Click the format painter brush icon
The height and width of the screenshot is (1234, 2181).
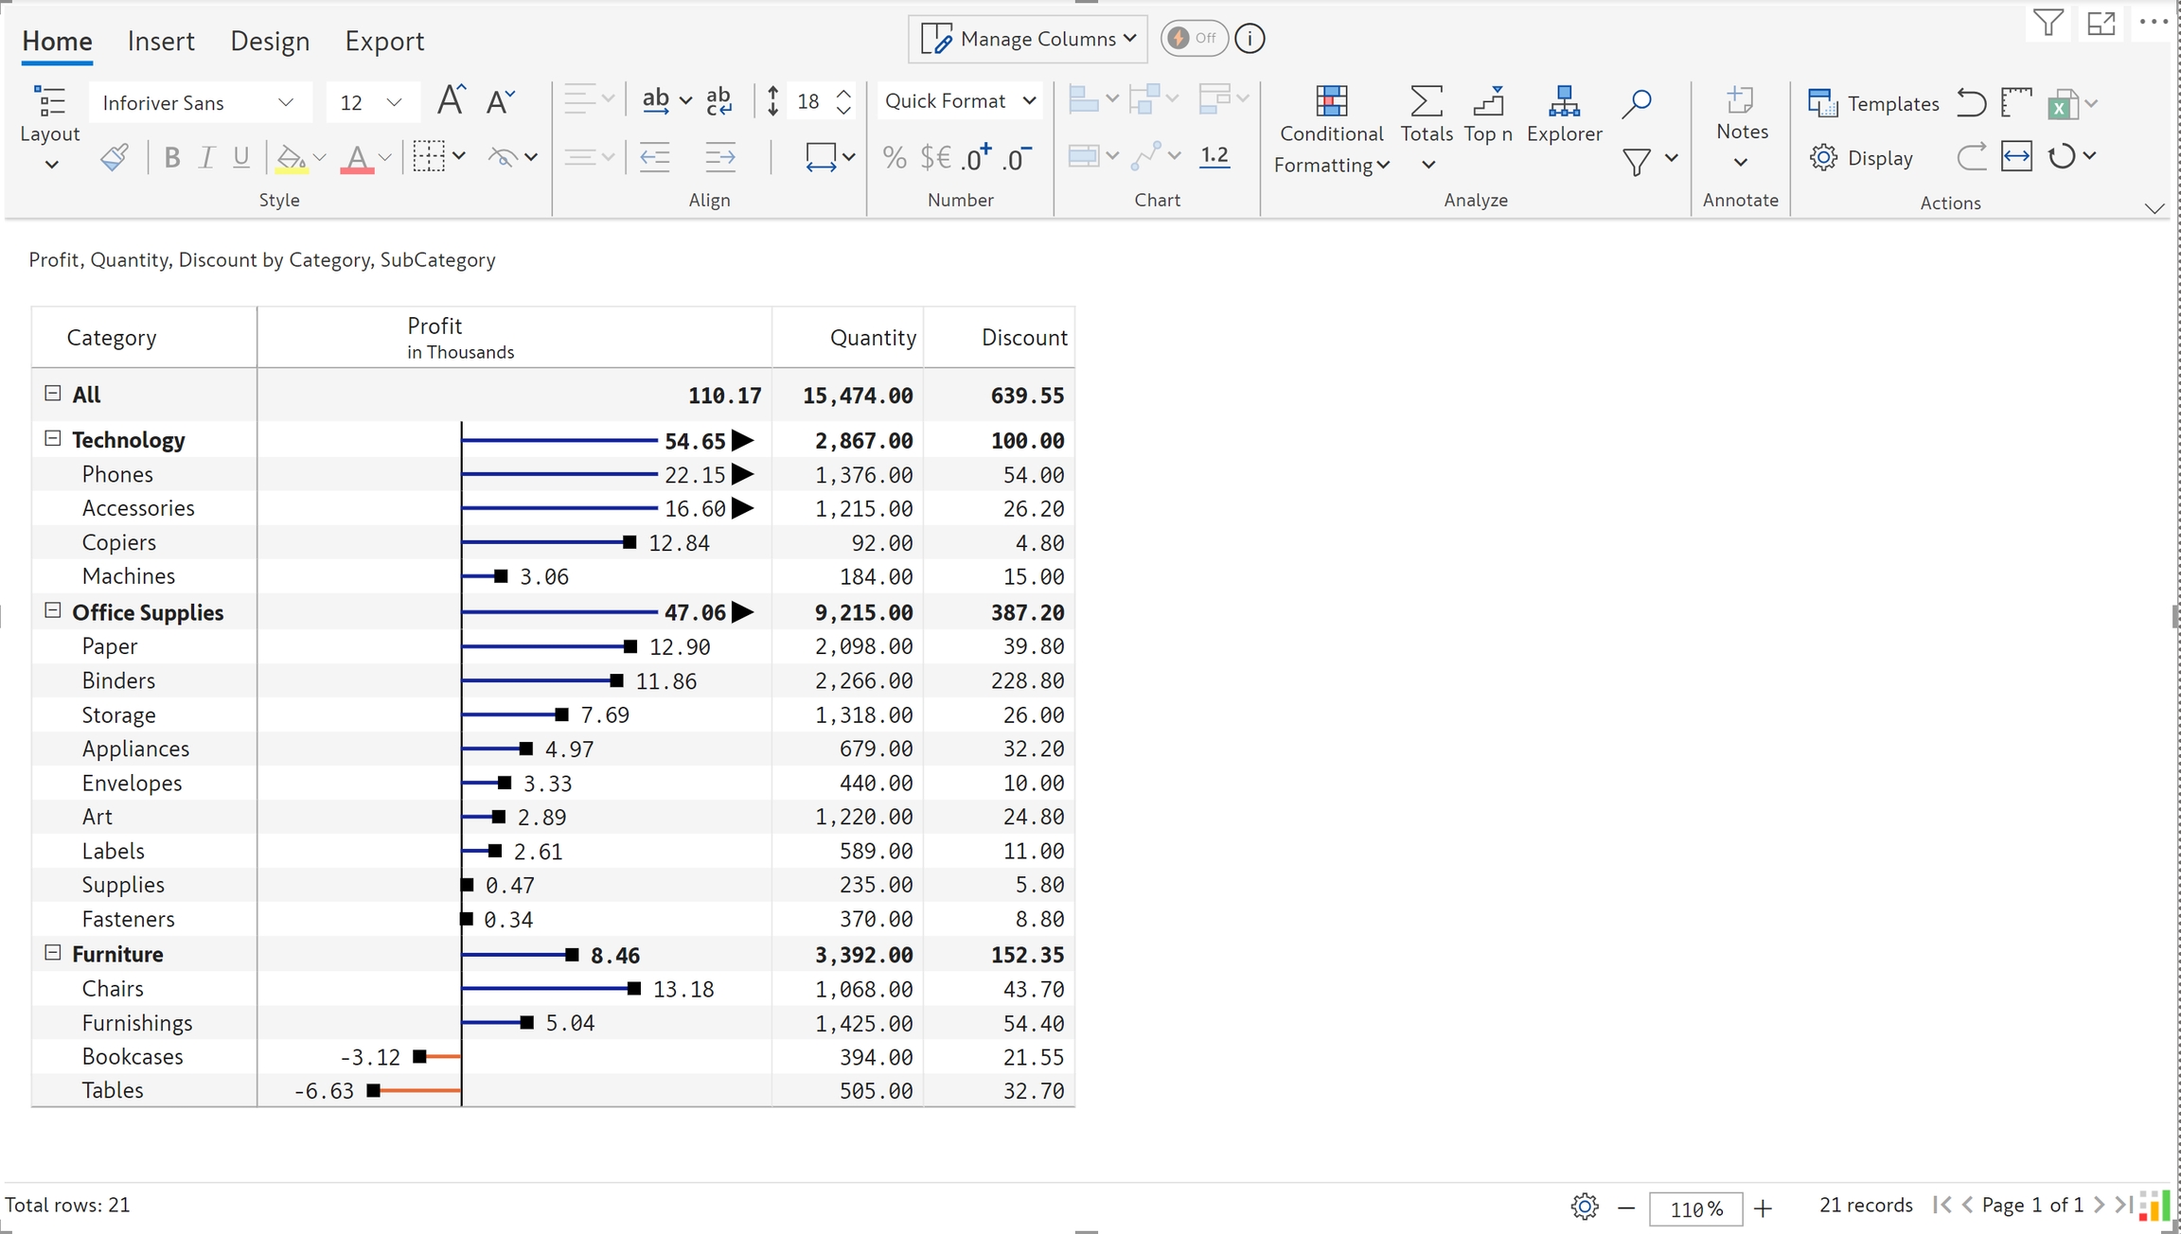click(x=115, y=157)
